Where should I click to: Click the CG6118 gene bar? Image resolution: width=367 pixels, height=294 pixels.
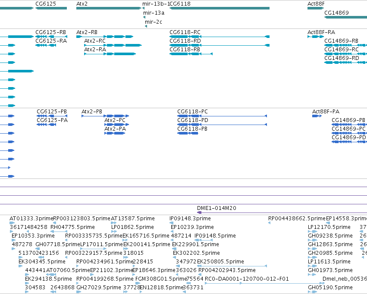pyautogui.click(x=220, y=8)
